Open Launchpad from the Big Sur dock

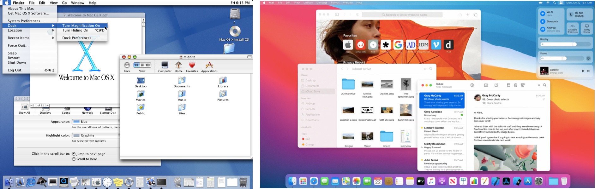pyautogui.click(x=303, y=181)
